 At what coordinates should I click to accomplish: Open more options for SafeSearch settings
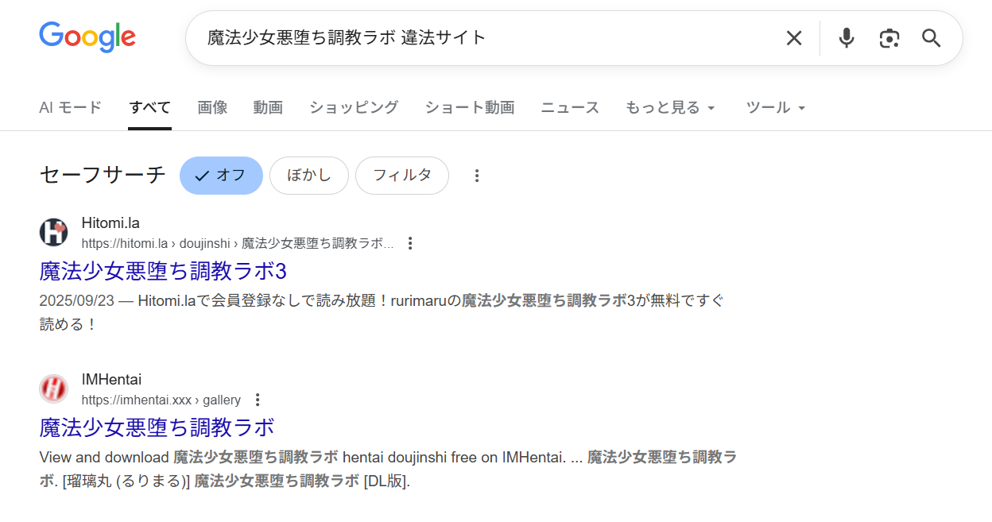476,175
